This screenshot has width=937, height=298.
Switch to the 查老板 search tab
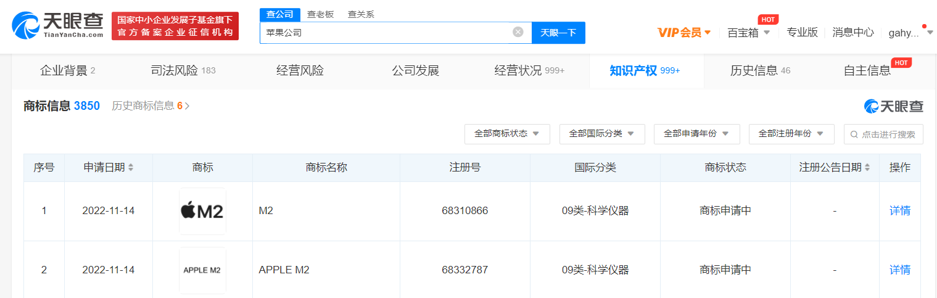(x=320, y=14)
